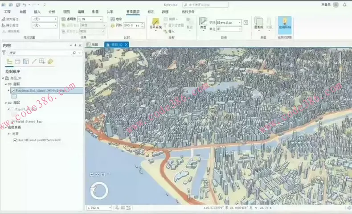352x214 pixels.
Task: Collapse the 地图_3D scene tree node
Action: [x=3, y=78]
